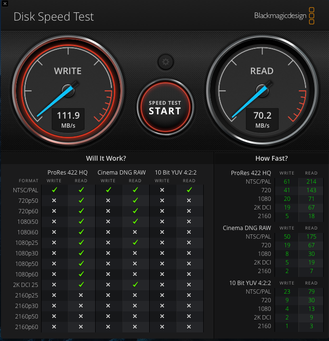Click the READ gauge dial
Viewport: 329px width, 341px height.
262,90
